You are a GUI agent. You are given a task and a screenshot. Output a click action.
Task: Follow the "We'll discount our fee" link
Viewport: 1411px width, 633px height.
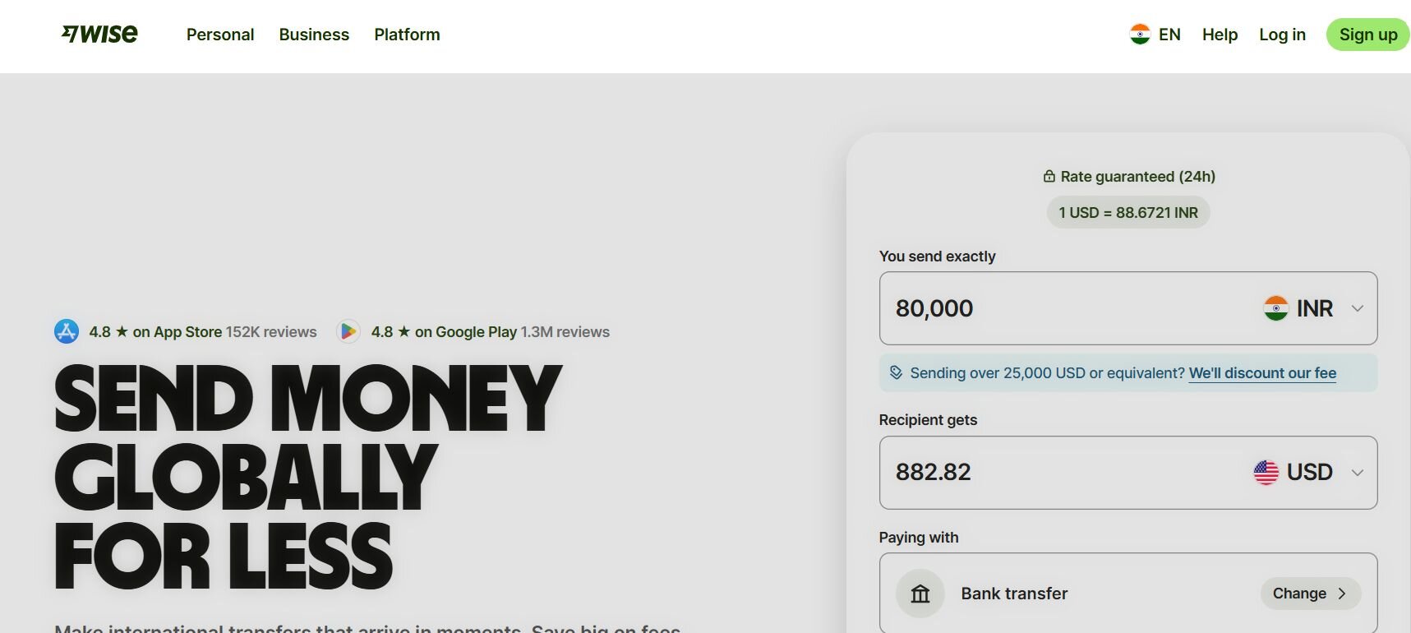point(1262,373)
